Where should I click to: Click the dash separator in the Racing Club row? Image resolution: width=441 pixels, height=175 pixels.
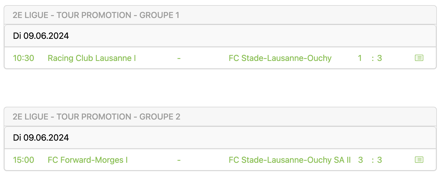179,58
